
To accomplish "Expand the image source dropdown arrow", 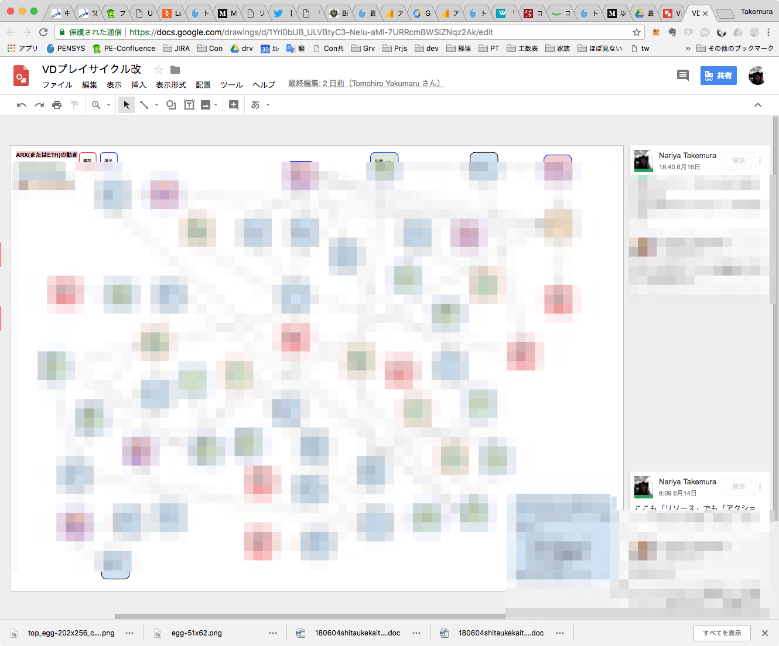I will pos(216,105).
